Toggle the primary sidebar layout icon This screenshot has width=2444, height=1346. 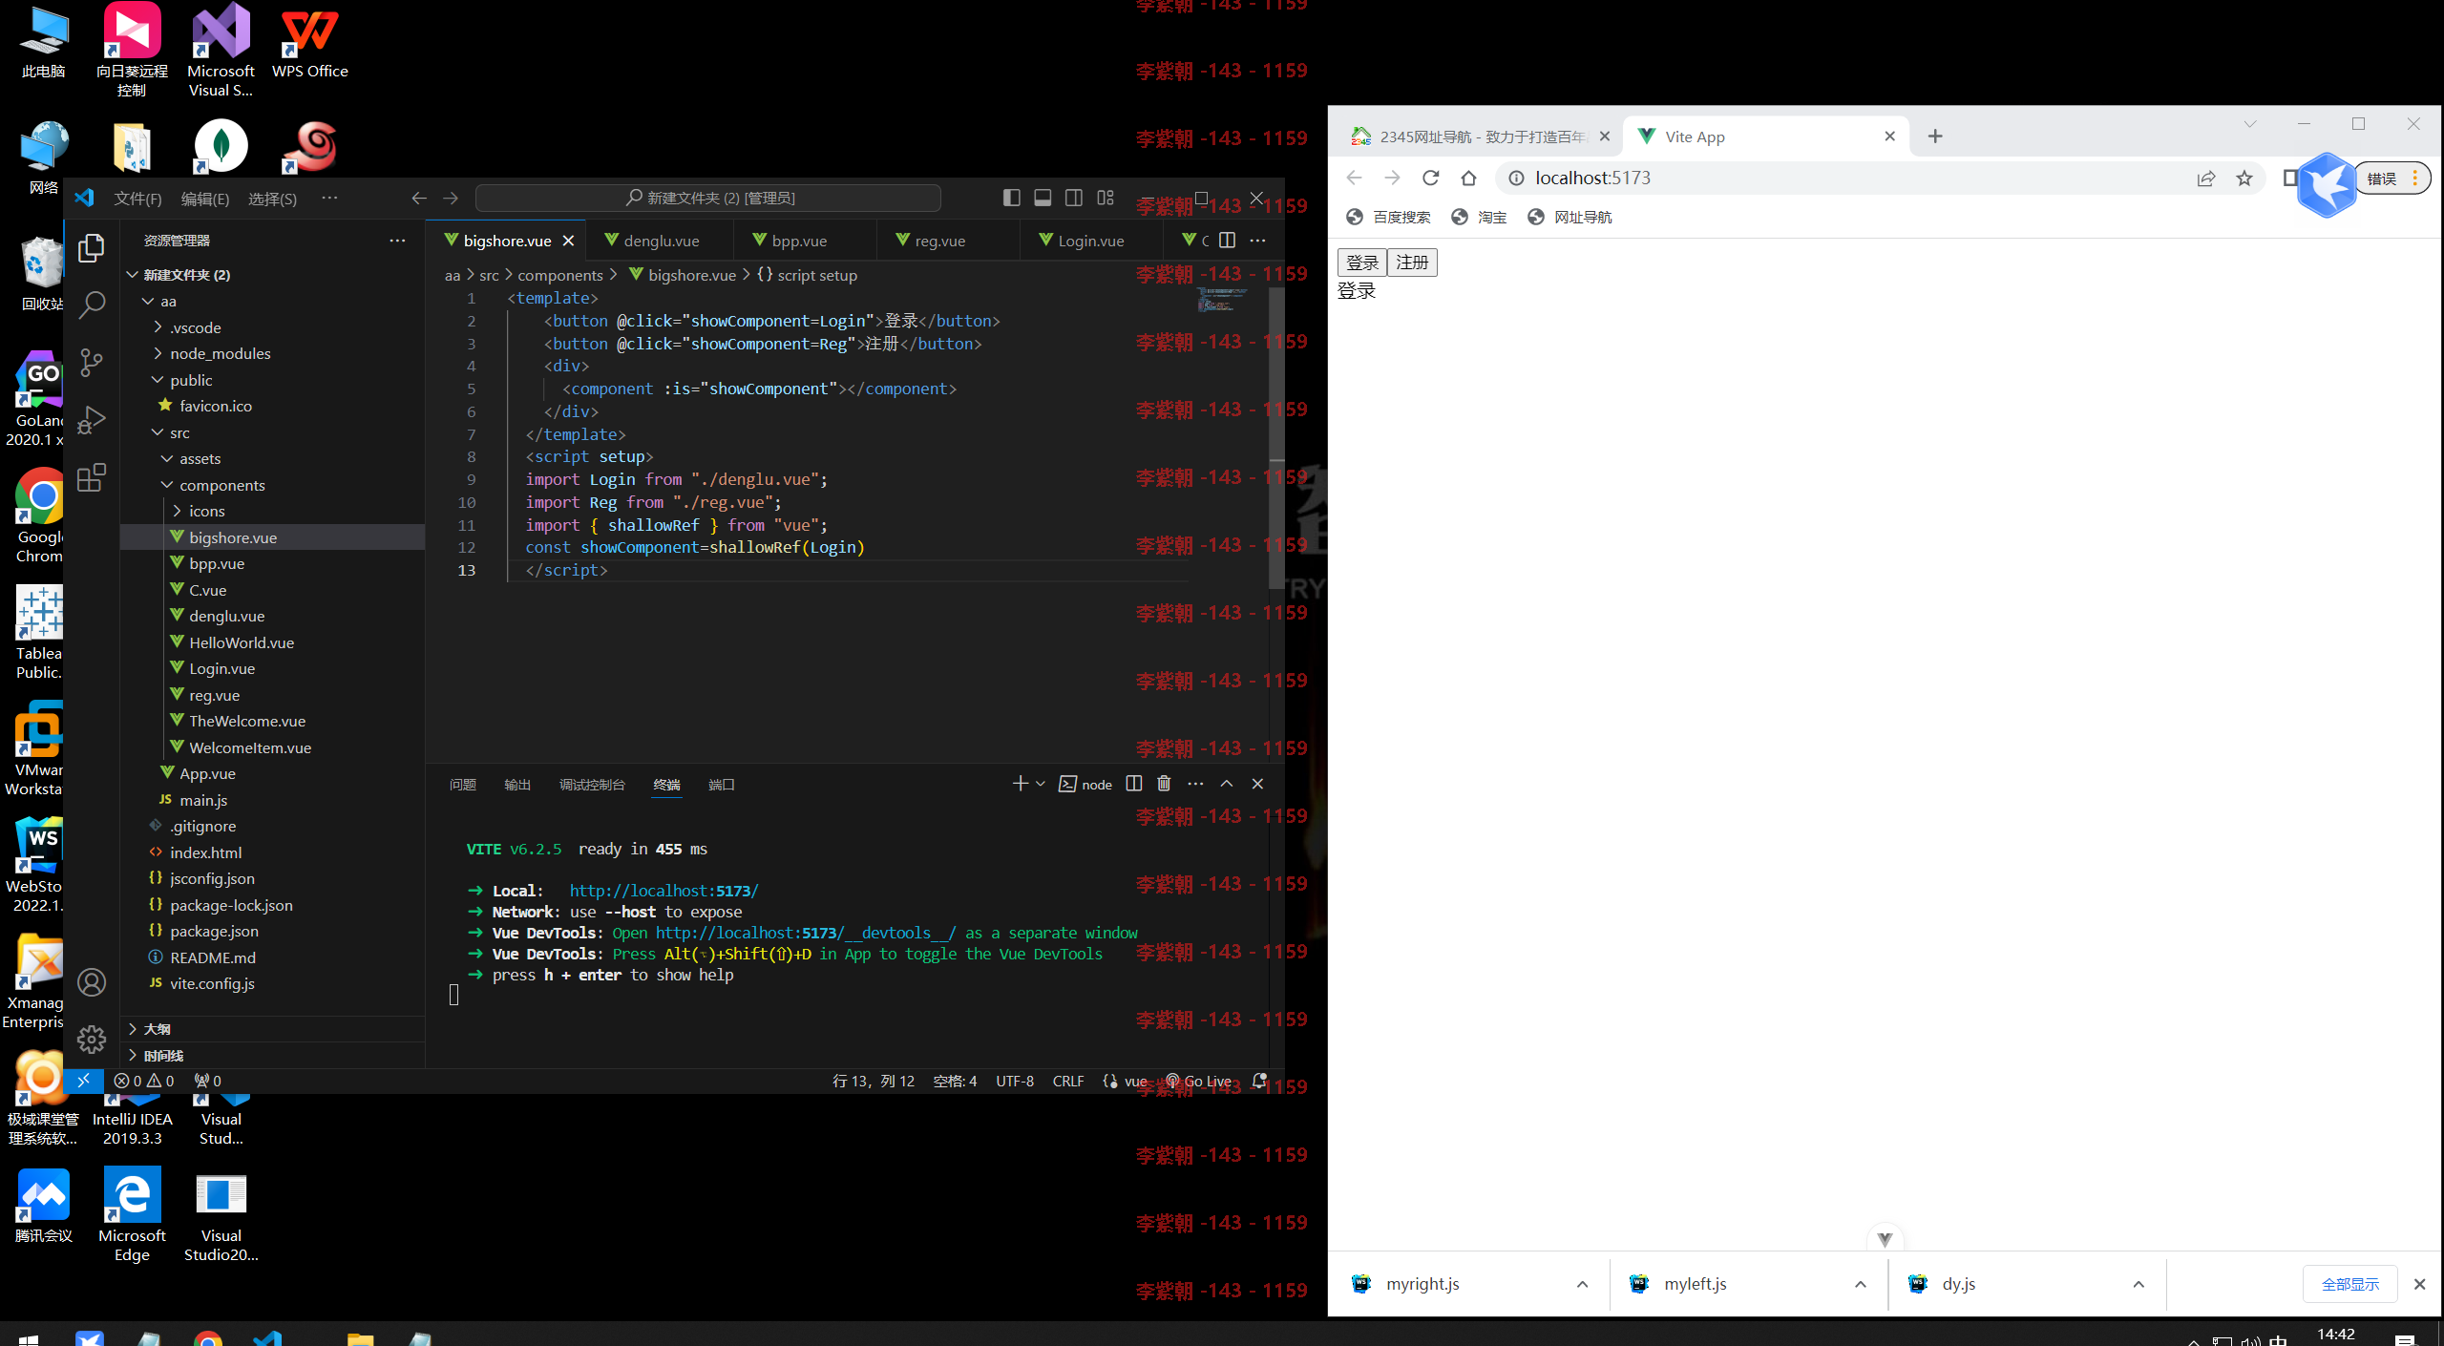click(1012, 198)
